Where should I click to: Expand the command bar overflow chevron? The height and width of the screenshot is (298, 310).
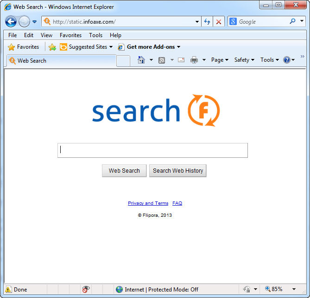tap(302, 57)
